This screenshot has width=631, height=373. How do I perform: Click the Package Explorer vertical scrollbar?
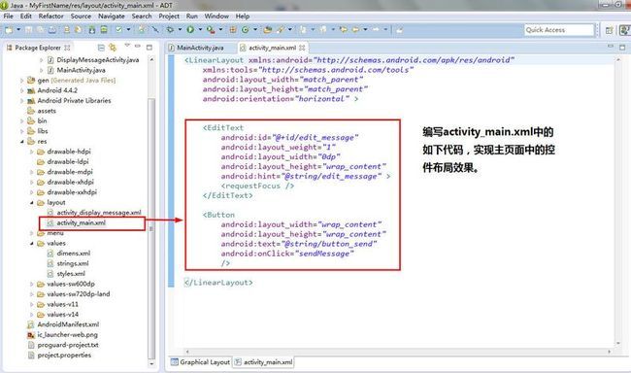(x=151, y=227)
